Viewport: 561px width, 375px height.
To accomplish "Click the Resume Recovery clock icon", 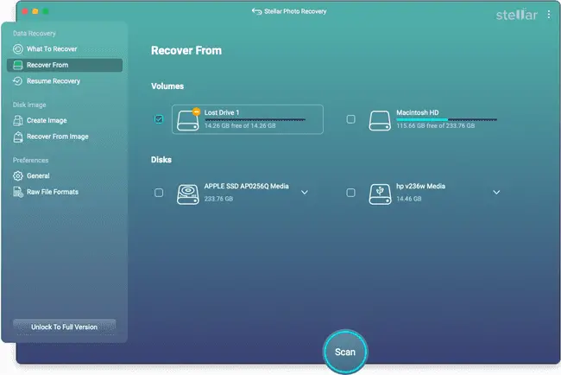I will (x=18, y=81).
